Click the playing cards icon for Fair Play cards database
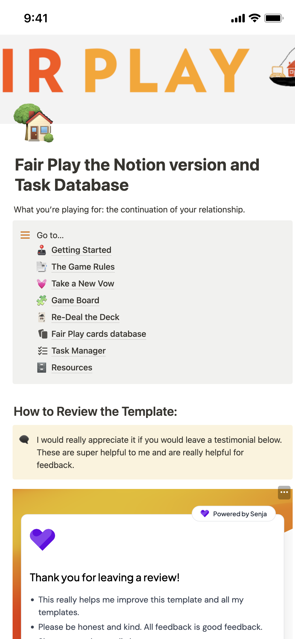Viewport: 295px width, 639px height. pyautogui.click(x=42, y=334)
